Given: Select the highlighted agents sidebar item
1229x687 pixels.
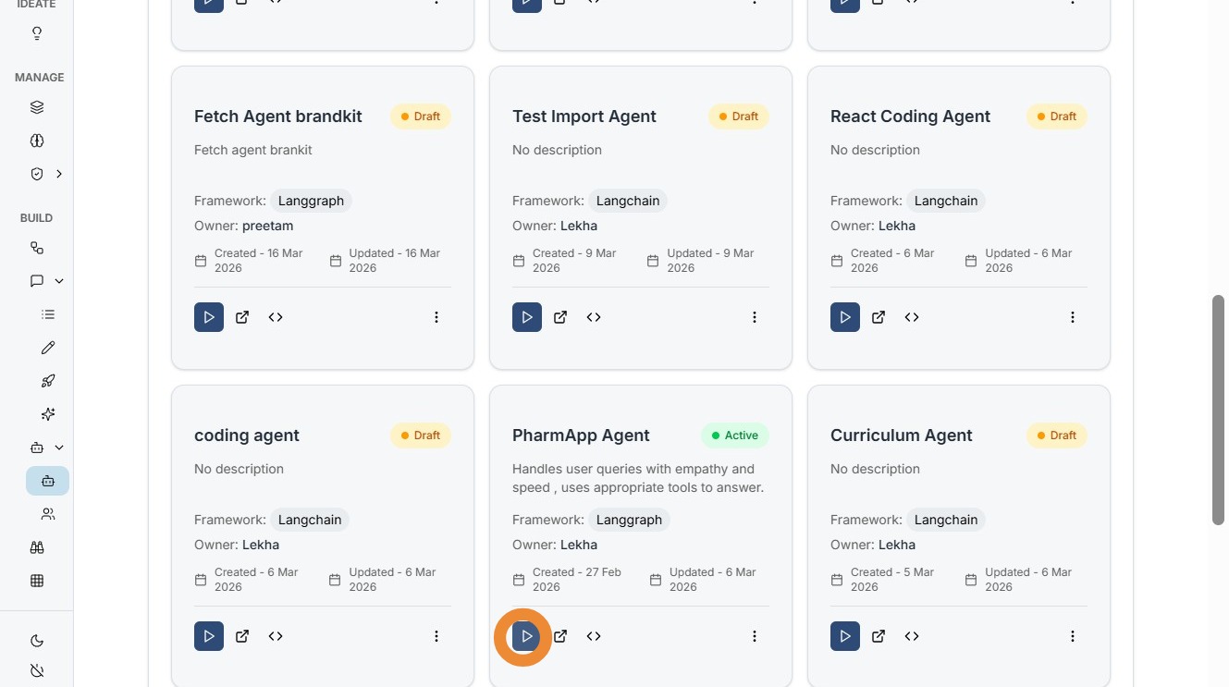Looking at the screenshot, I should click(x=48, y=481).
